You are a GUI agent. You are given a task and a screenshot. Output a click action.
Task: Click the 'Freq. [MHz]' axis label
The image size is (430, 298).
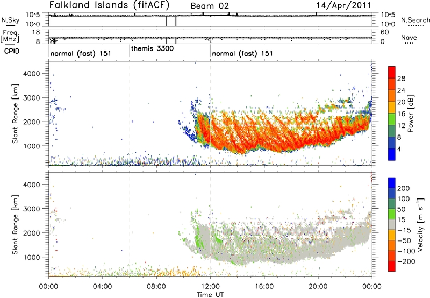coord(10,36)
